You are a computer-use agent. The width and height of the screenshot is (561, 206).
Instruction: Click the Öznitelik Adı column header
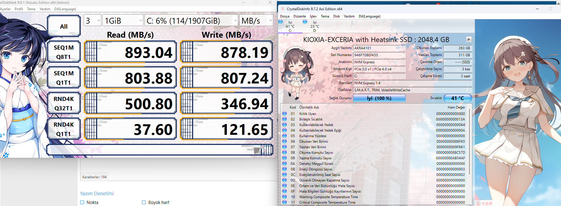pyautogui.click(x=309, y=107)
